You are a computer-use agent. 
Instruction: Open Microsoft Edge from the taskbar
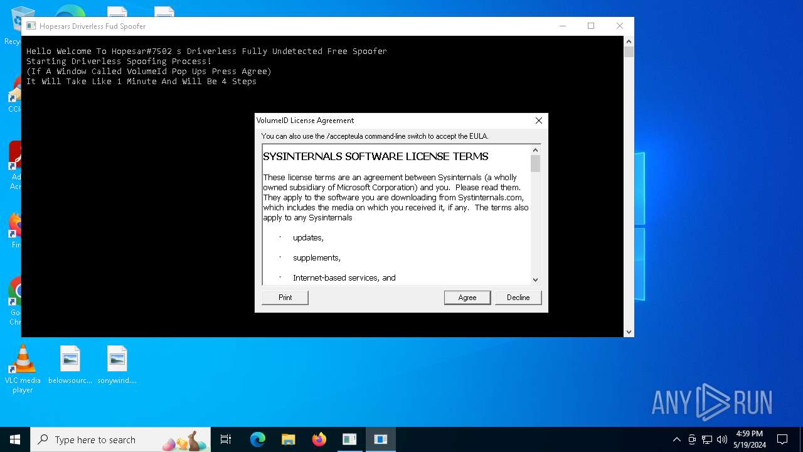[258, 439]
